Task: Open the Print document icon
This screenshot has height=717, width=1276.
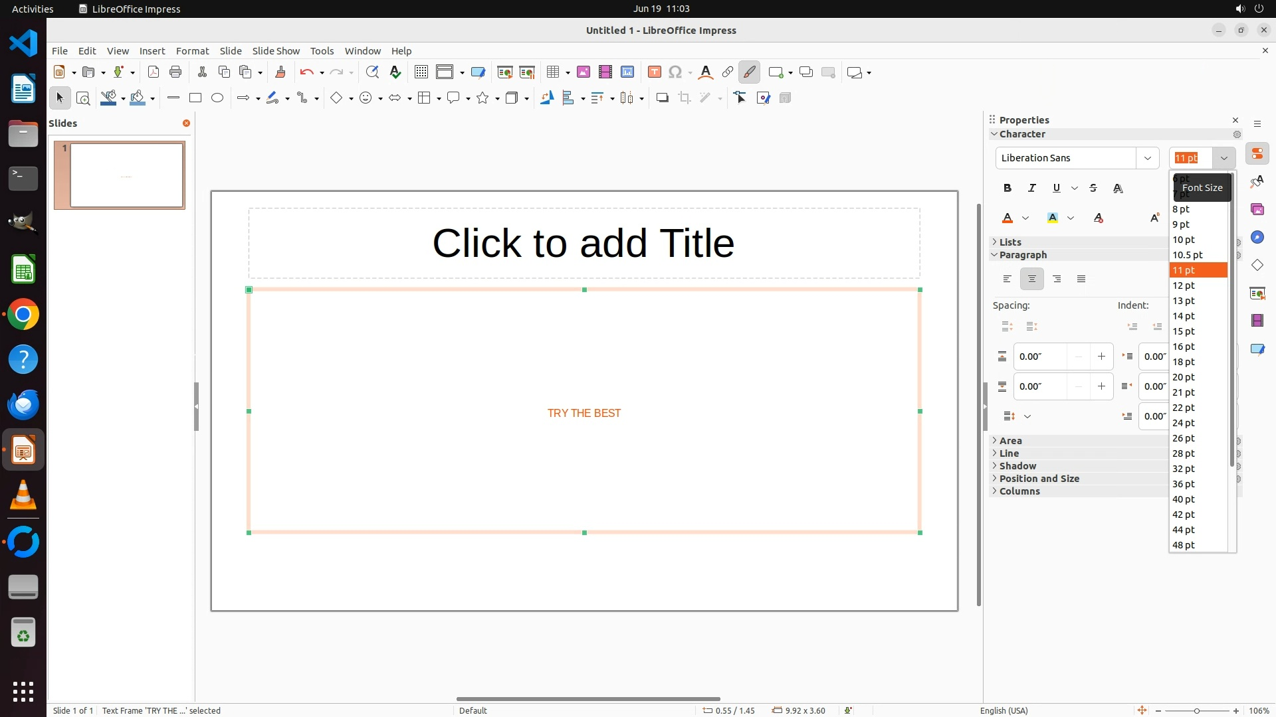Action: (x=175, y=72)
